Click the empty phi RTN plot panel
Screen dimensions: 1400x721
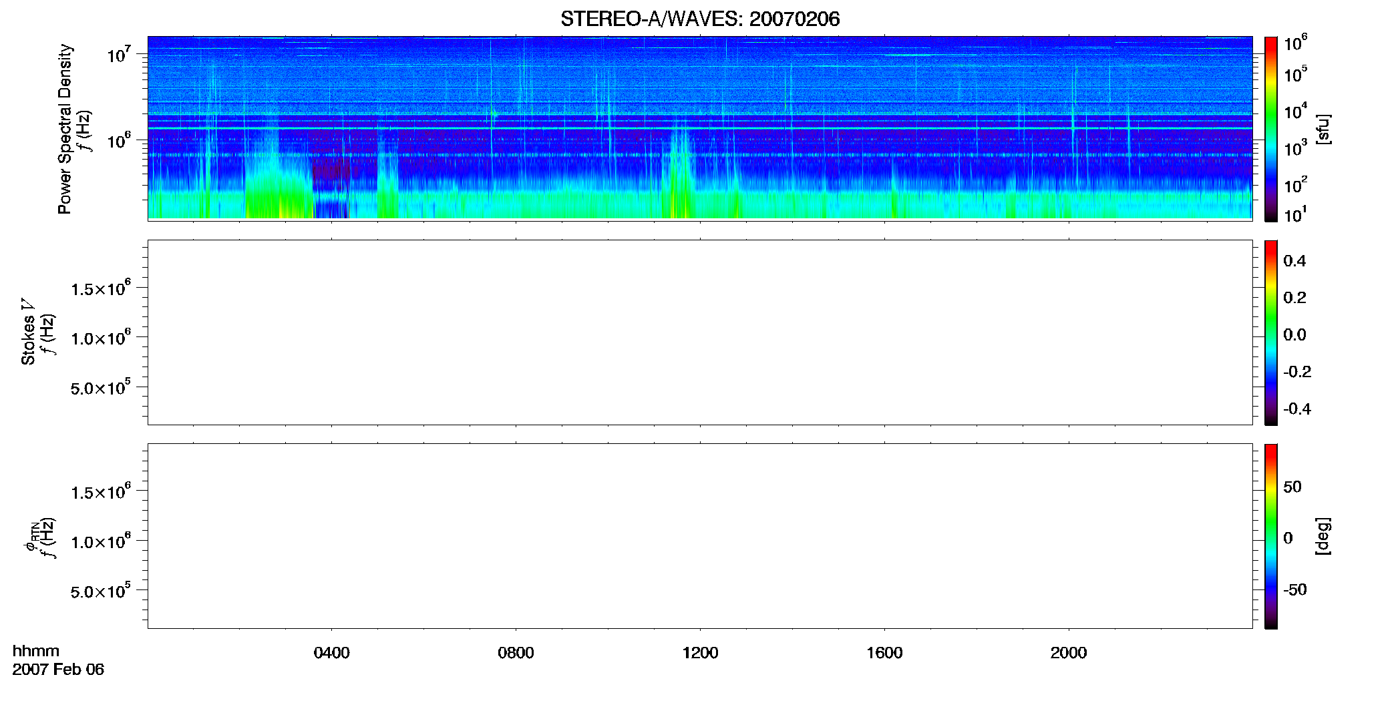[x=700, y=536]
